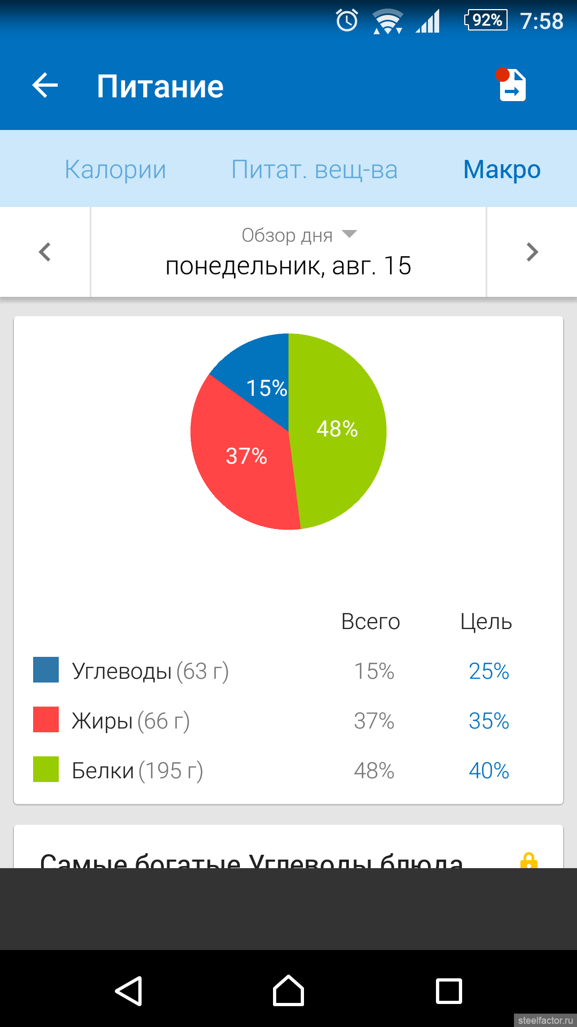Tap the yellow lock icon on carbs card
The height and width of the screenshot is (1027, 577).
(528, 859)
